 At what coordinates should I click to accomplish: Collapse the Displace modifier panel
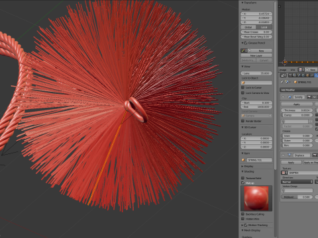pyautogui.click(x=283, y=155)
